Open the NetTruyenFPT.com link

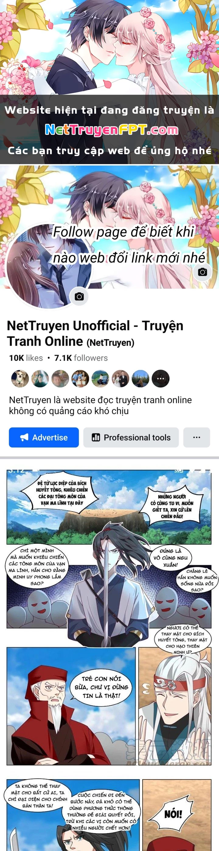pos(112,130)
